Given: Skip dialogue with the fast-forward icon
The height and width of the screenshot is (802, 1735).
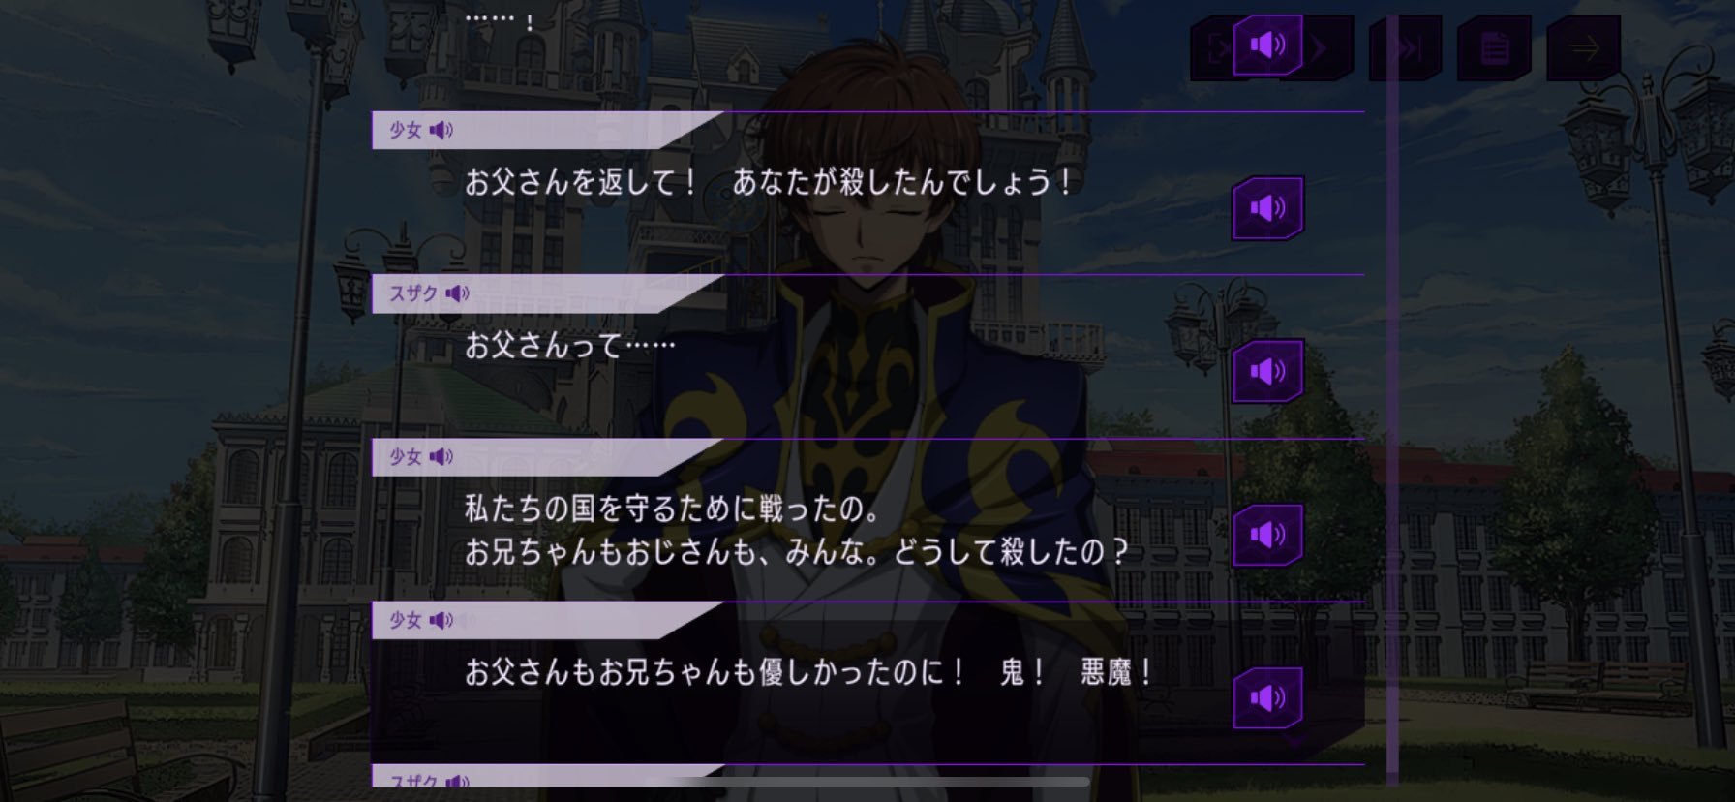Looking at the screenshot, I should [1405, 47].
